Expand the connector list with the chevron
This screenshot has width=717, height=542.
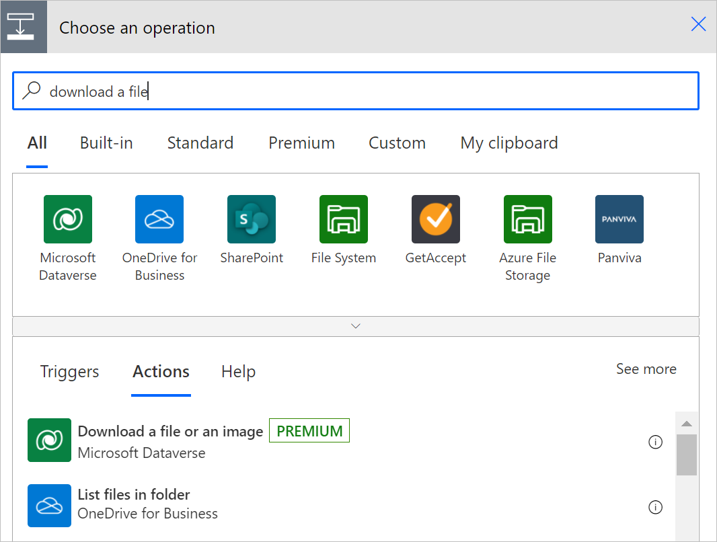[356, 325]
